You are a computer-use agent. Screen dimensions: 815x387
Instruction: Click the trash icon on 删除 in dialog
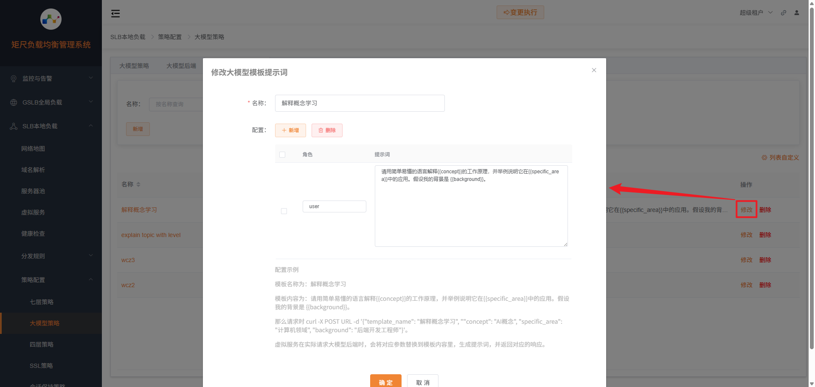(x=320, y=130)
